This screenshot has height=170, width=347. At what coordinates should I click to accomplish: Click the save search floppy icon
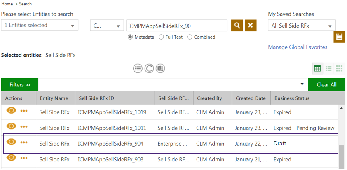339,37
